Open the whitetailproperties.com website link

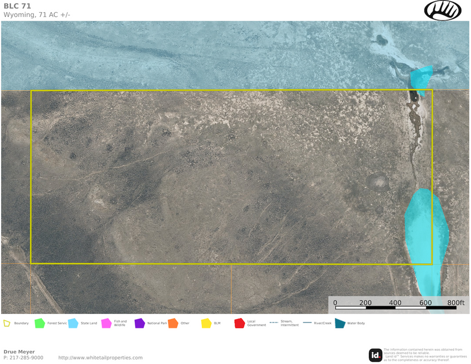(x=100, y=358)
